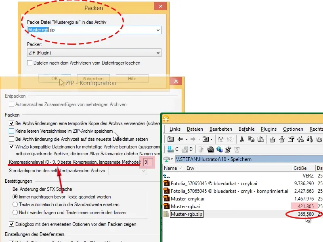323x242 pixels.
Task: Open the file Properties icon
Action: pyautogui.click(x=291, y=139)
